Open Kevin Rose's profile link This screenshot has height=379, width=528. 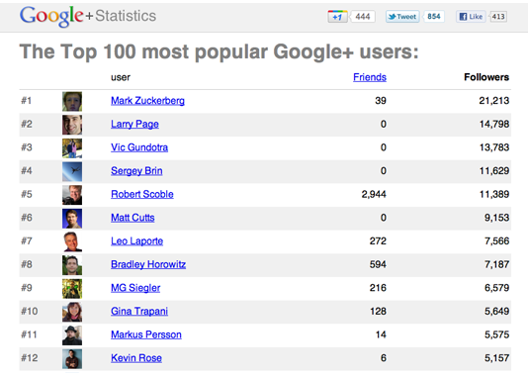pos(136,358)
